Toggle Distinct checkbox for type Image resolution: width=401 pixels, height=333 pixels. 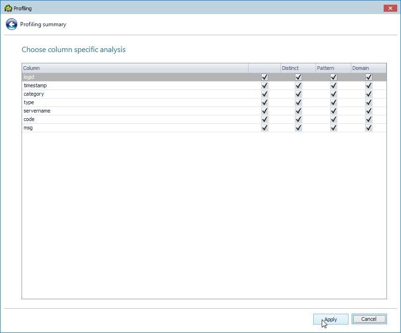pos(298,102)
